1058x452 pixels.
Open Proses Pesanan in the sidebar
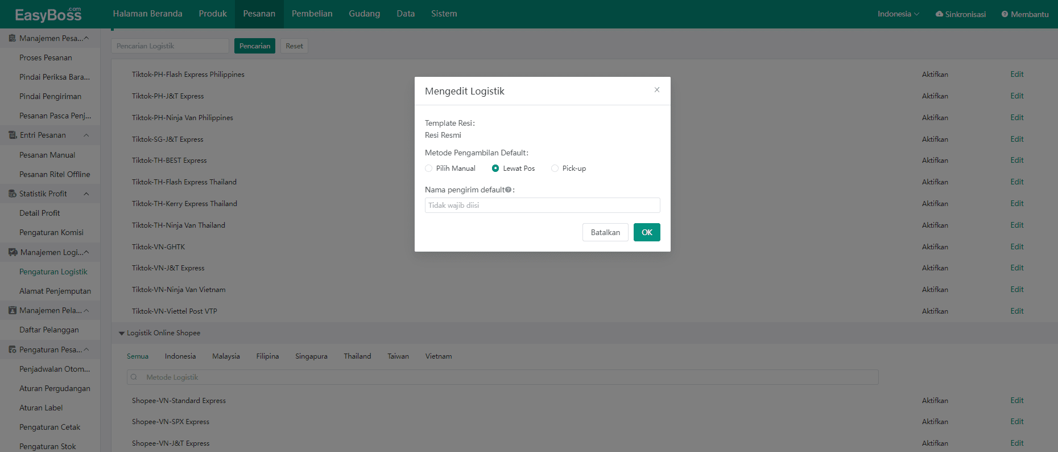tap(46, 57)
